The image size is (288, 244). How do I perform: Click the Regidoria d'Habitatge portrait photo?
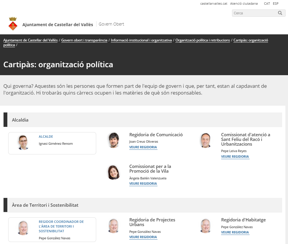tap(205, 226)
